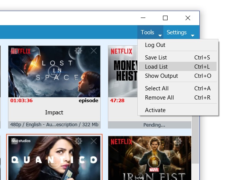This screenshot has height=180, width=246.
Task: Open settings gear on Iron Fist card
Action: [x=178, y=141]
